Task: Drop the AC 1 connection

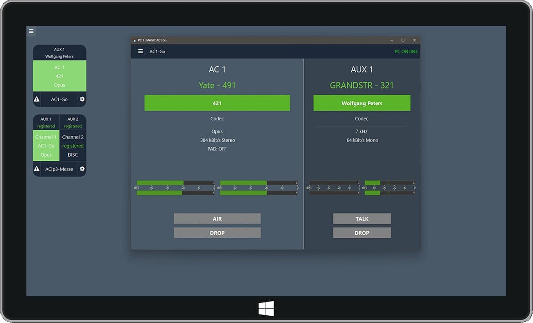Action: [x=217, y=233]
